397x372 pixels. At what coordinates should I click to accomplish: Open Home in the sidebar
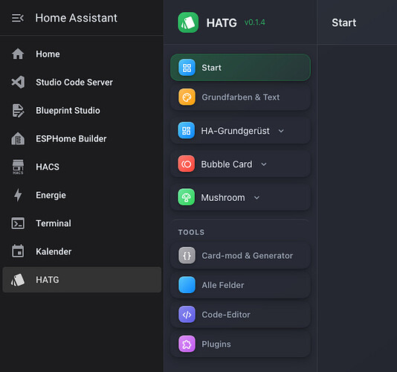pyautogui.click(x=82, y=54)
